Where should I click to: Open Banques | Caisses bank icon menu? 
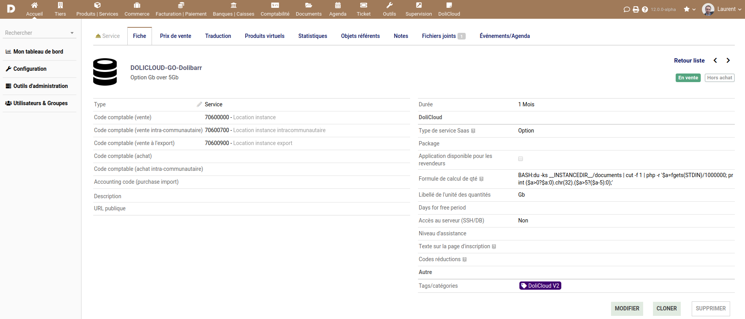pyautogui.click(x=233, y=5)
